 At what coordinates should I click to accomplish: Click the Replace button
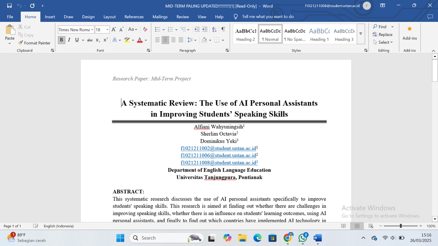[382, 35]
